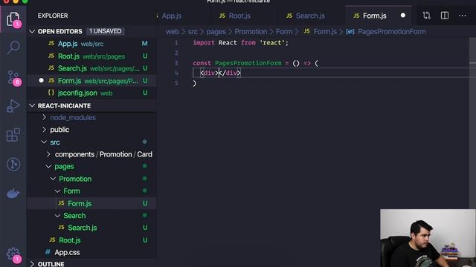Image resolution: width=476 pixels, height=267 pixels.
Task: Open the Git graph activity bar icon
Action: [13, 165]
